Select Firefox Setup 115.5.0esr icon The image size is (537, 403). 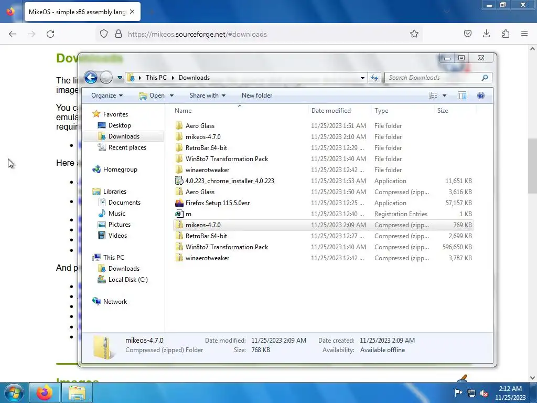(179, 203)
